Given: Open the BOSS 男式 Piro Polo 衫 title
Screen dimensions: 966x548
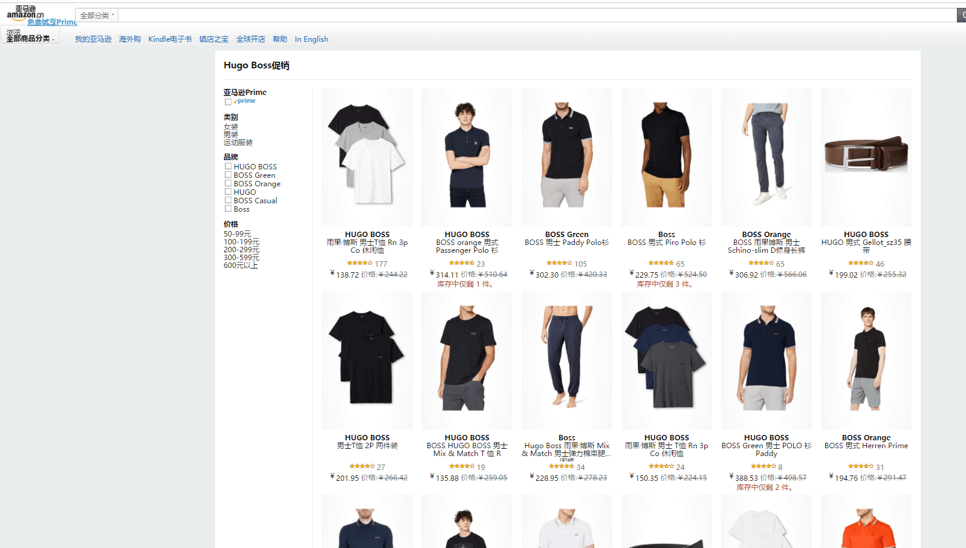Looking at the screenshot, I should pos(667,243).
